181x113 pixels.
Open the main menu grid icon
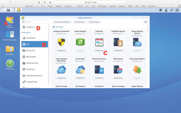8,10
